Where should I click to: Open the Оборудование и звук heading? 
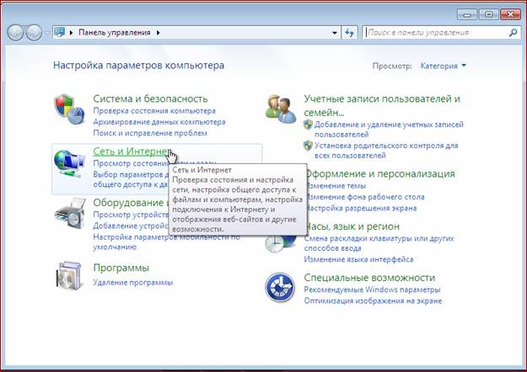(x=131, y=203)
